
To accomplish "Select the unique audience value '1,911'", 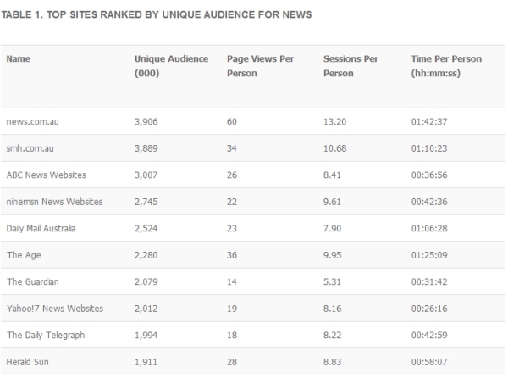I will pos(146,362).
